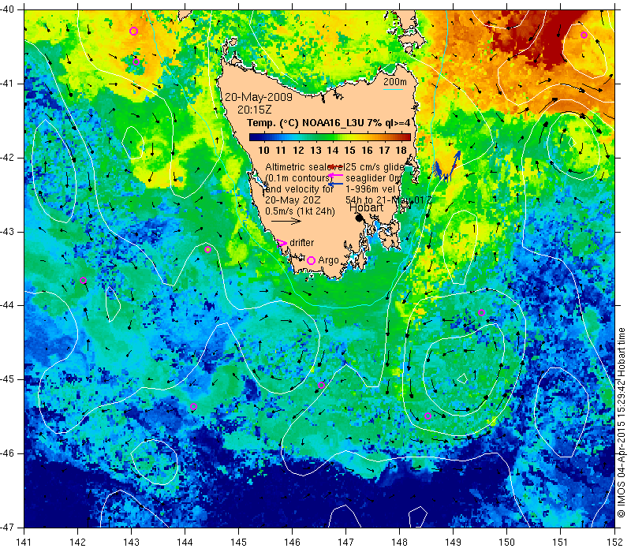Click the '150' longitude axis label
Viewport: 631px width, 552px height.
507,542
